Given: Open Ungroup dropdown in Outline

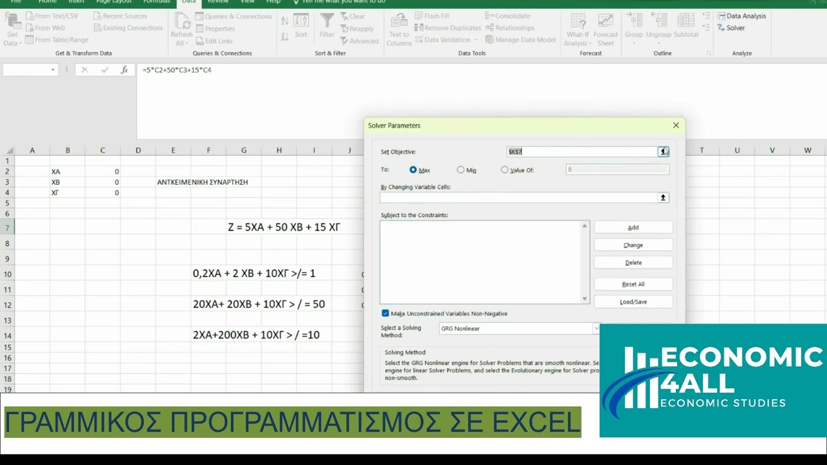Looking at the screenshot, I should click(x=658, y=43).
